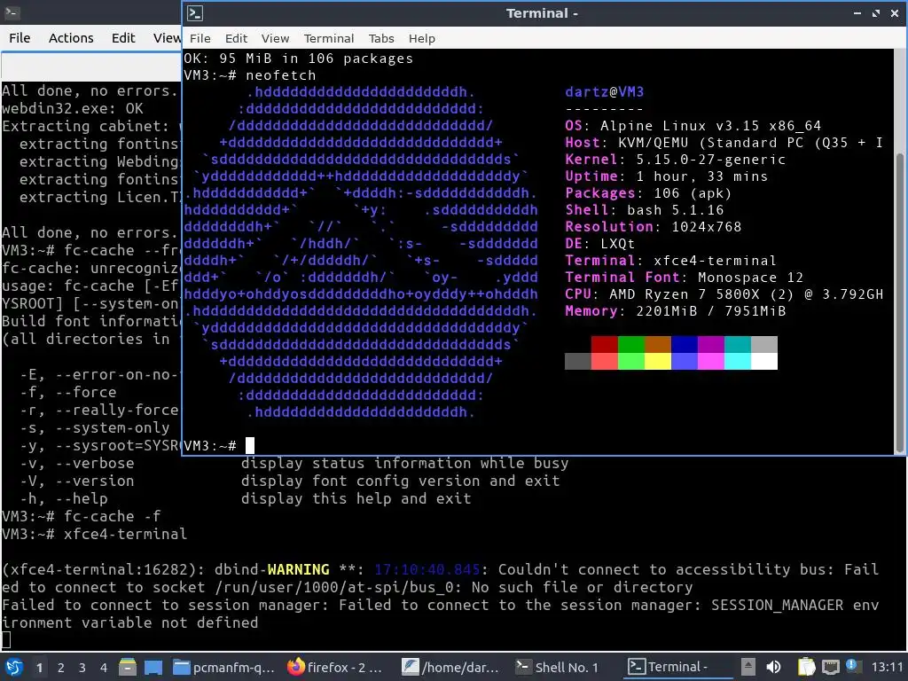Click 'webdin32.exe: OK' in Shell window
Viewport: 908px width, 681px height.
coord(73,108)
